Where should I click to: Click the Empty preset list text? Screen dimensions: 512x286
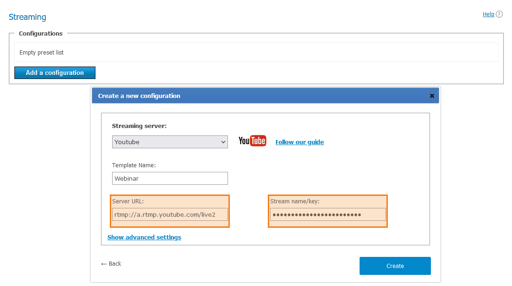click(x=41, y=53)
